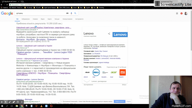192x108 pixels.
Task: Click the timer icon in Screencastify toolbar
Action: tap(18, 102)
